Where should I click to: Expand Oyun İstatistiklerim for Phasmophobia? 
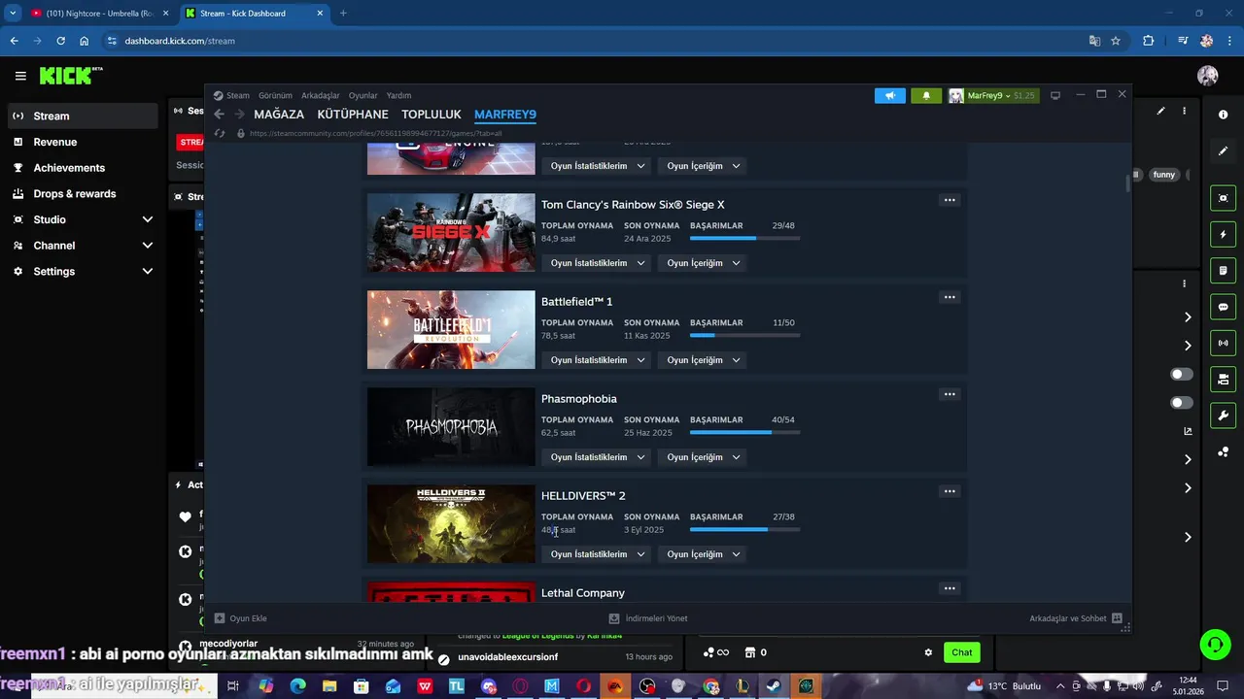[598, 457]
